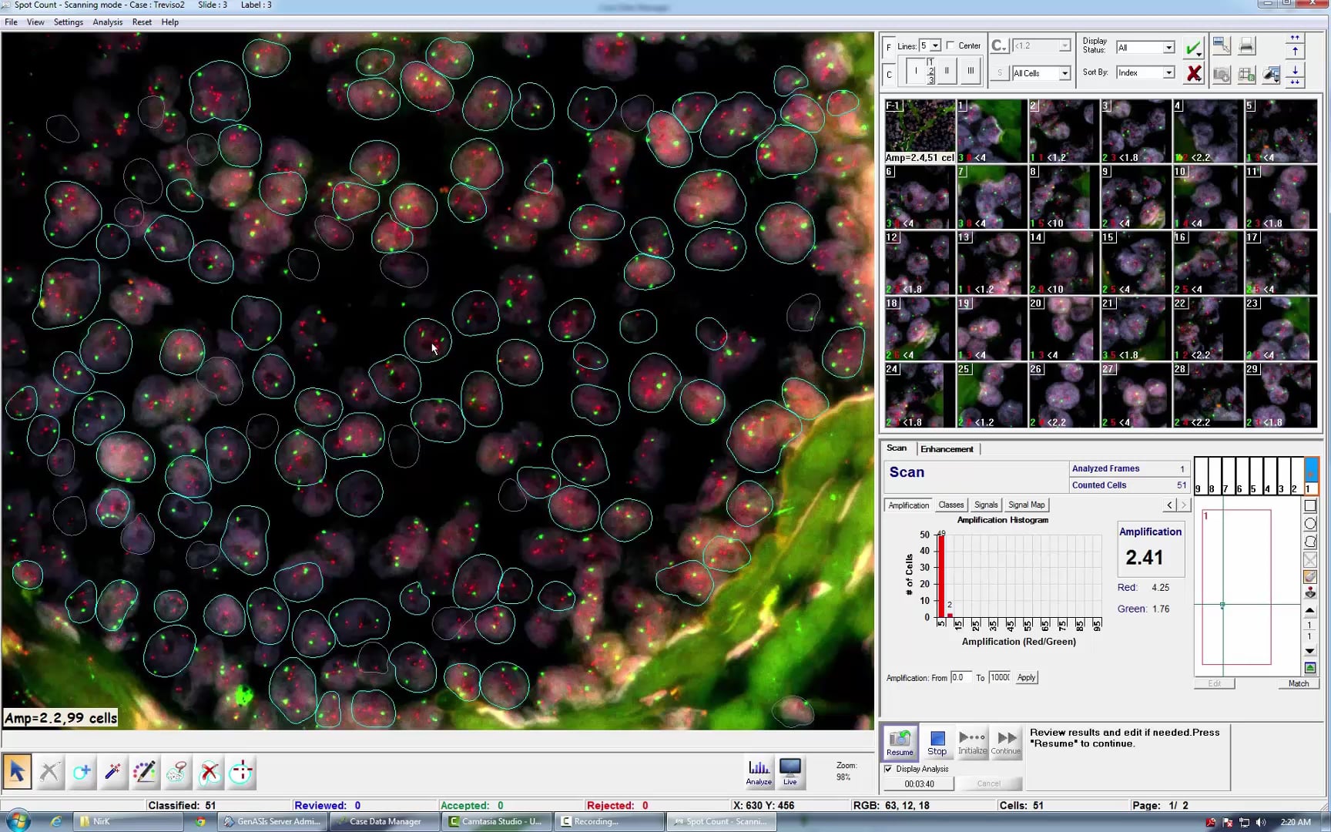Click the camera snapshot icon
Image resolution: width=1331 pixels, height=832 pixels.
(x=1221, y=74)
